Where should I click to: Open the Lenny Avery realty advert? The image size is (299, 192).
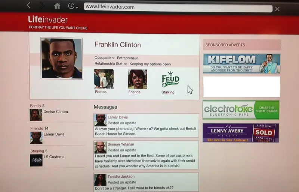[241, 133]
